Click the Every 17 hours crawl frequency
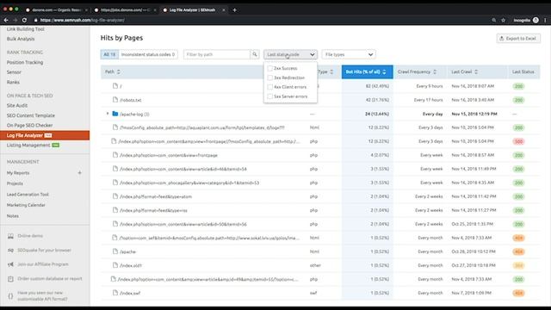The height and width of the screenshot is (310, 551). coord(429,100)
